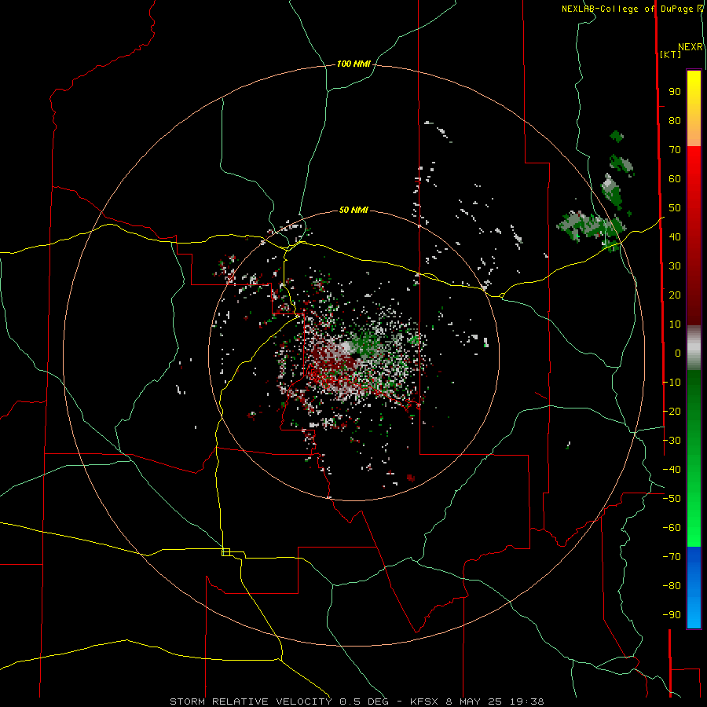Click the 90 value on the color scale
Viewport: 707px width, 707px height.
tap(675, 92)
